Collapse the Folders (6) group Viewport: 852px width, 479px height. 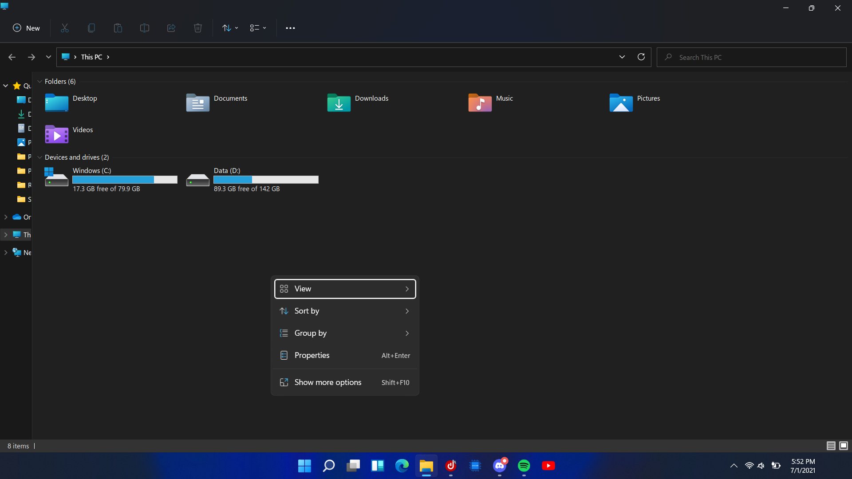[39, 82]
